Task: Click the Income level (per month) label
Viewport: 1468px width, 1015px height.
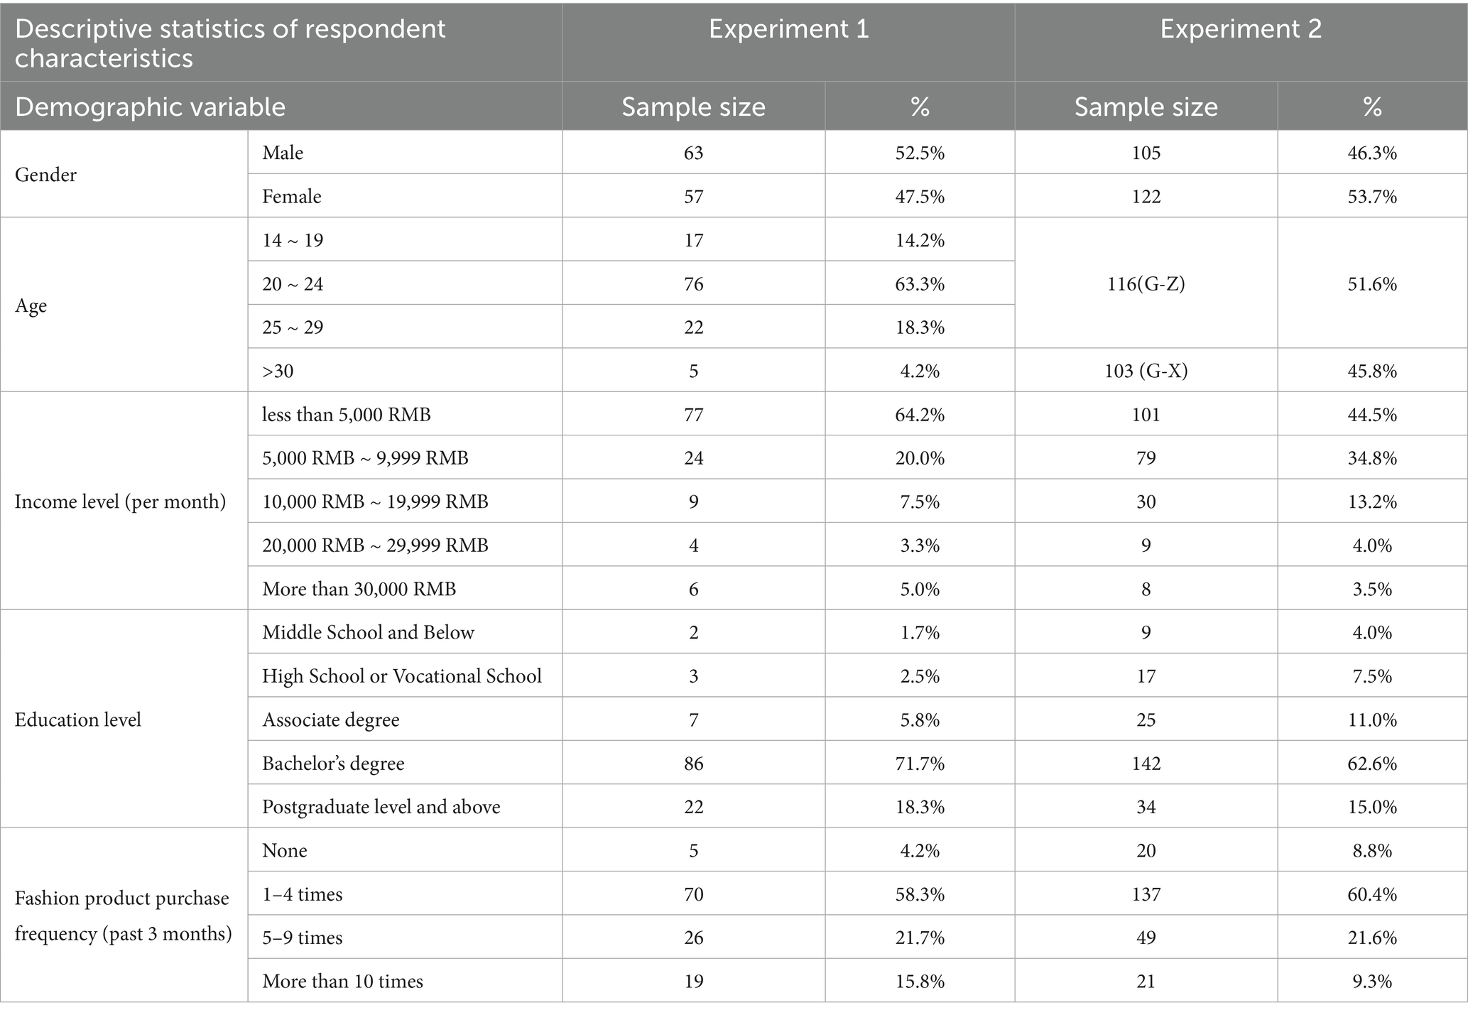Action: (x=120, y=502)
